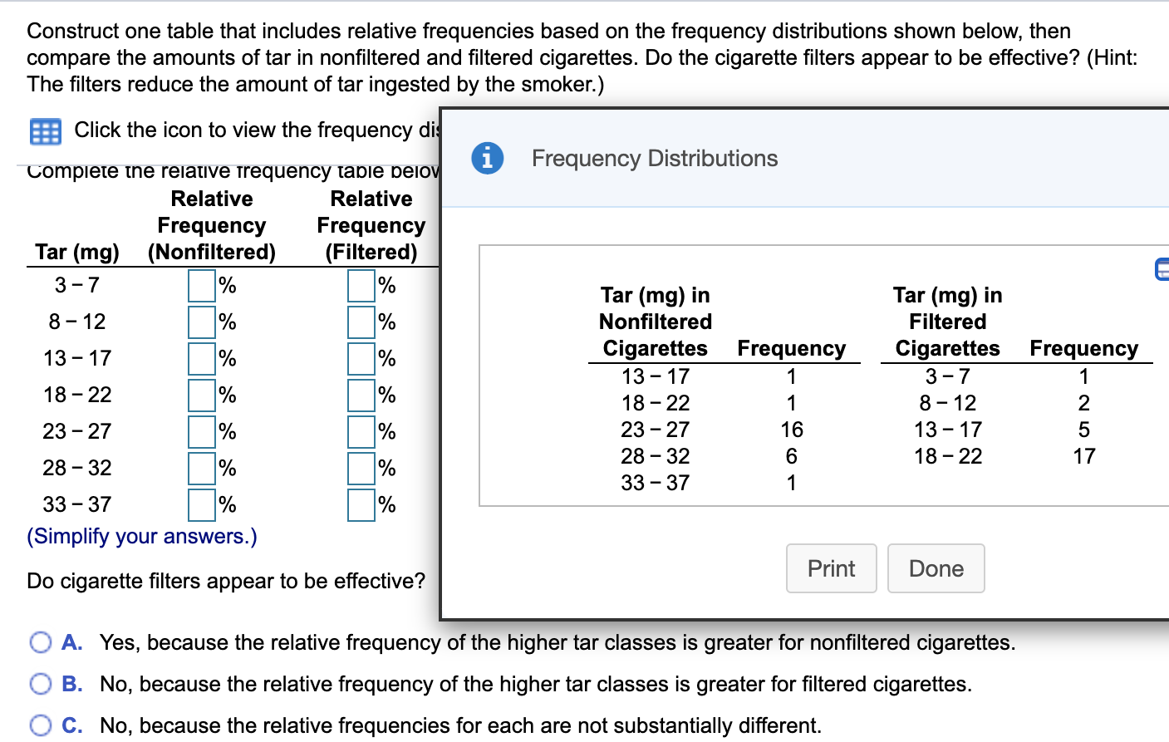Click Filtered percentage box for 23–27 row
The height and width of the screenshot is (742, 1169).
coord(361,431)
